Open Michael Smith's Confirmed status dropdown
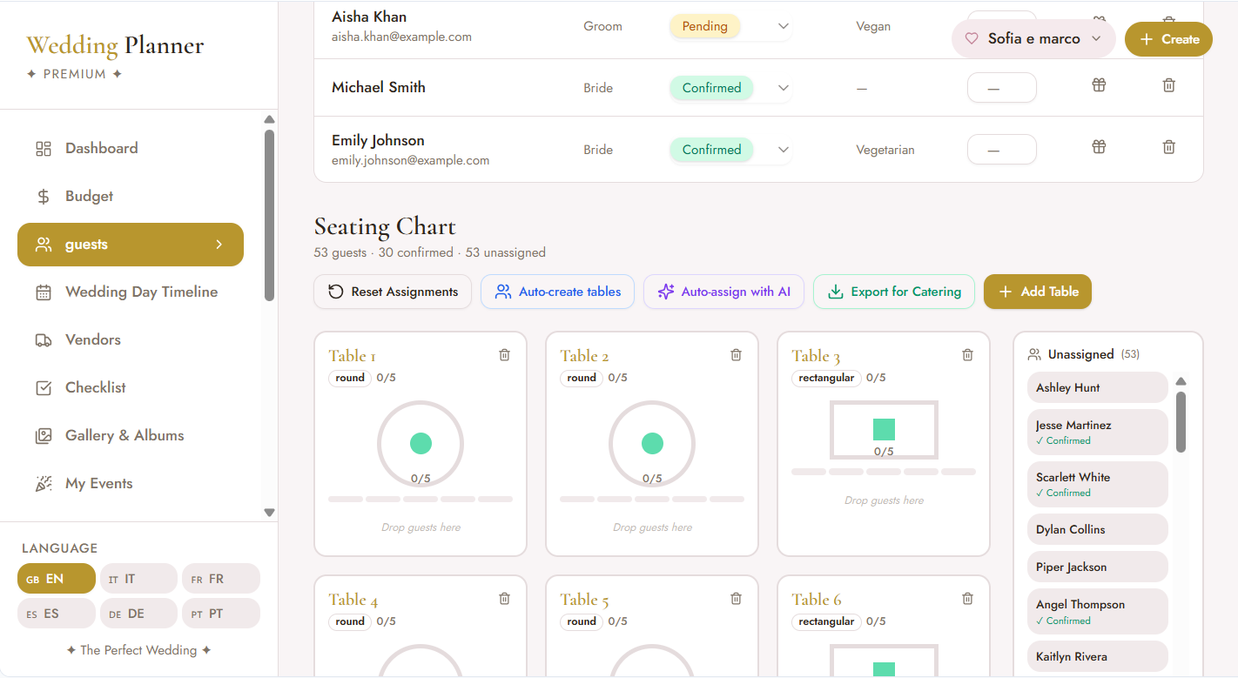 tap(730, 88)
